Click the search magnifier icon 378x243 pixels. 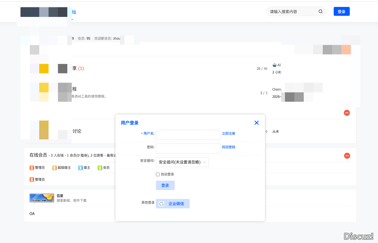[x=320, y=12]
